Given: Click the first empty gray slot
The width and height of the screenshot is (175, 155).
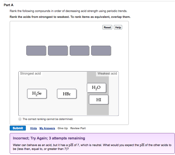Looking at the screenshot, I should point(36,50).
